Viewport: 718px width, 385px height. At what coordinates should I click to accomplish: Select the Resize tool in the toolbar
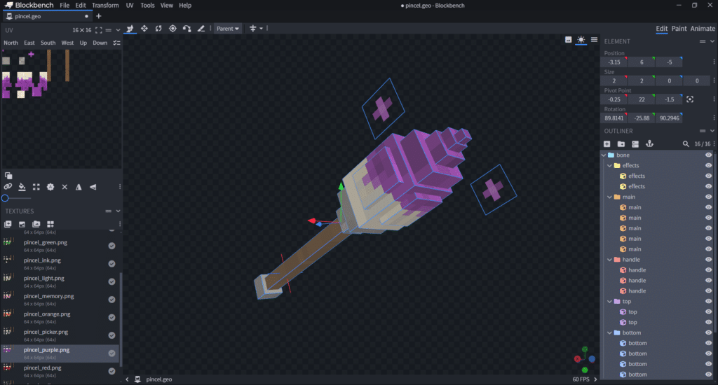coord(144,28)
